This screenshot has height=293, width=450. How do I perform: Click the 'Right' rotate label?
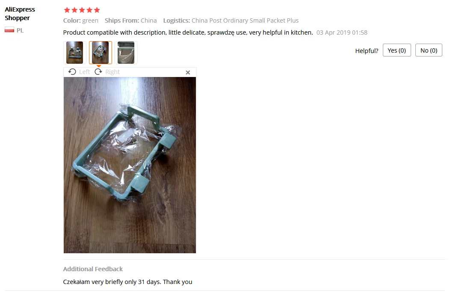click(x=112, y=72)
